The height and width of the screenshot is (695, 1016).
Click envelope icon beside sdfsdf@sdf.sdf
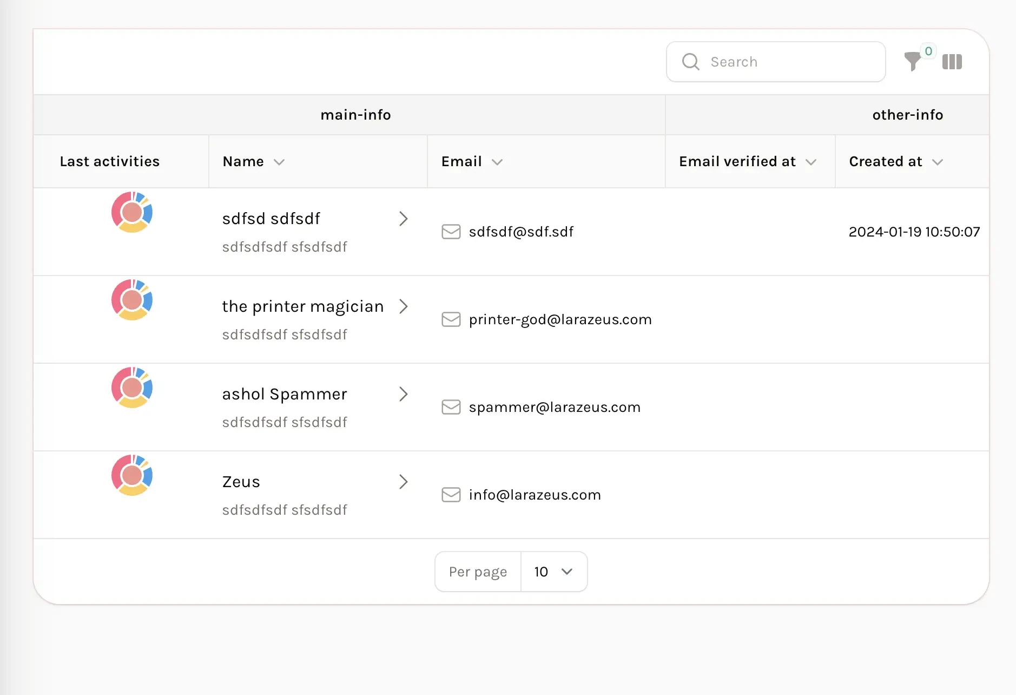click(451, 232)
